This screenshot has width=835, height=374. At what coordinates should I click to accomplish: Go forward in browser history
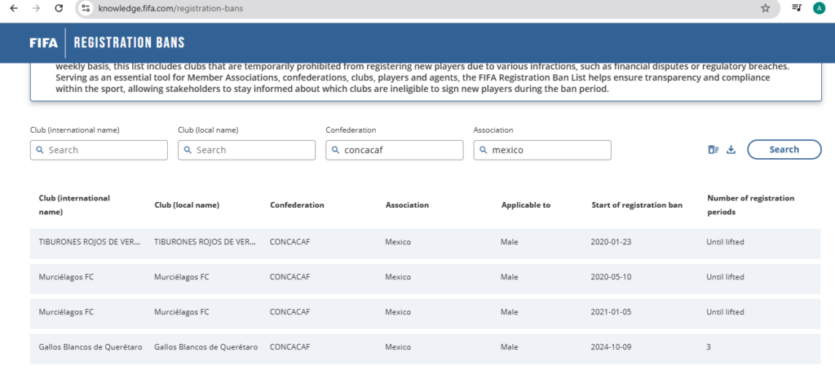click(x=37, y=8)
